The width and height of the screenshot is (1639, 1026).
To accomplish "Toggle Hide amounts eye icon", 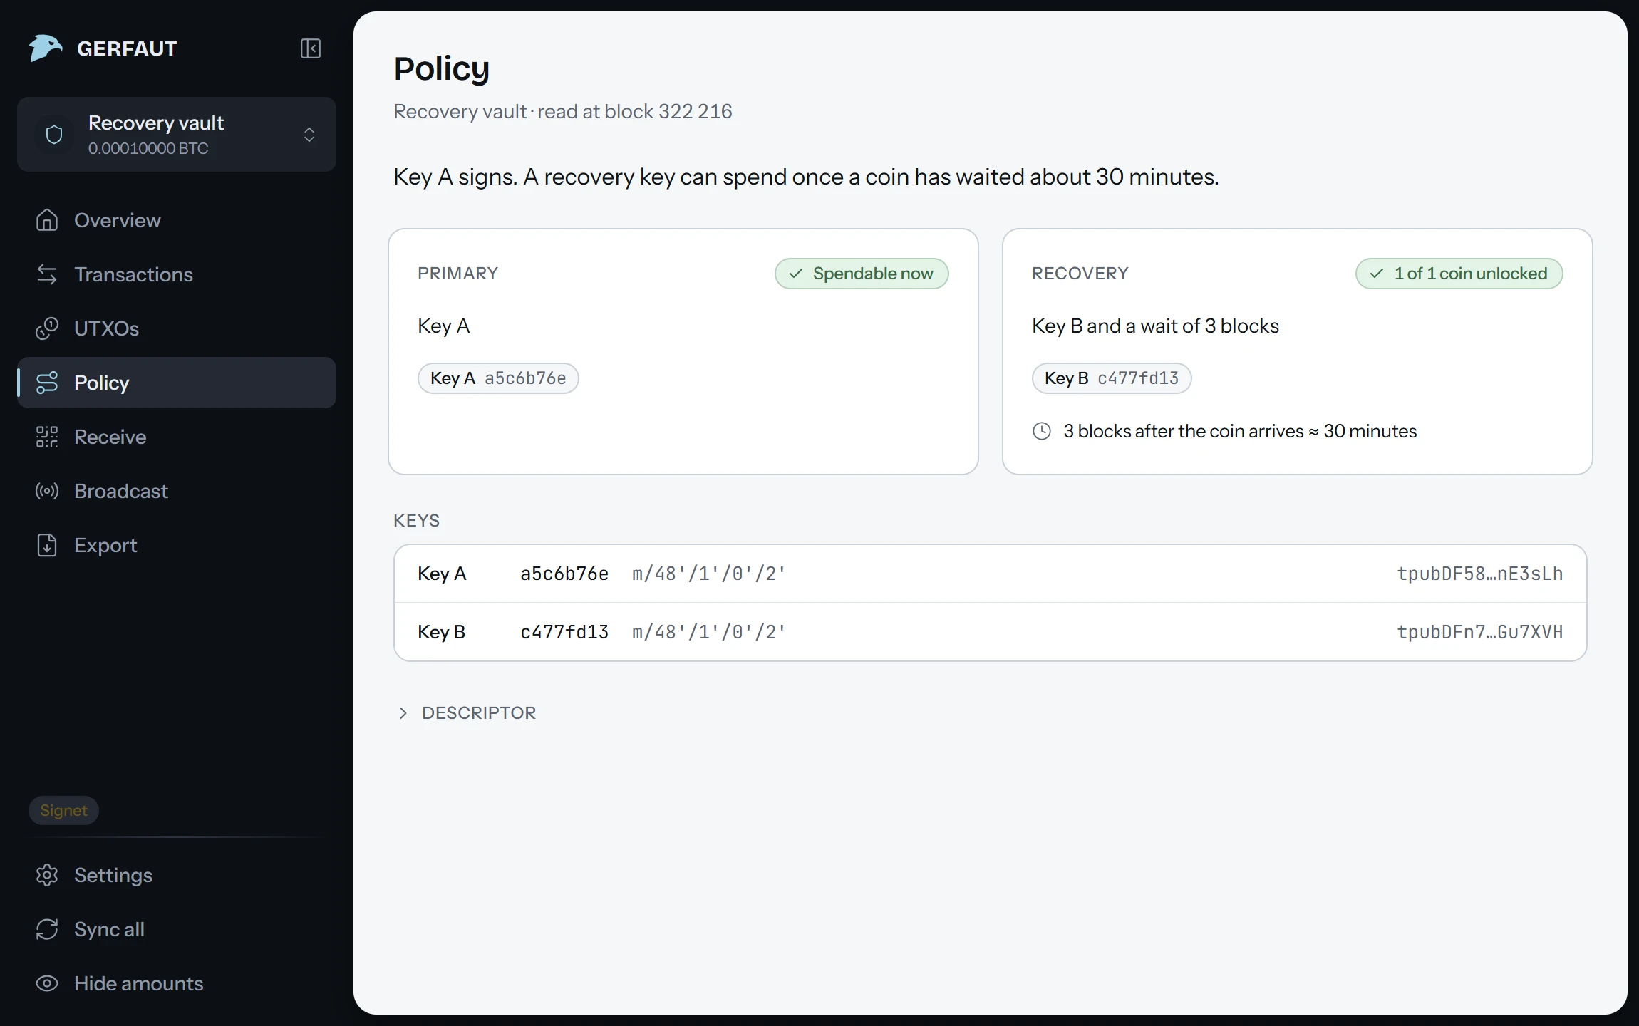I will 47,983.
